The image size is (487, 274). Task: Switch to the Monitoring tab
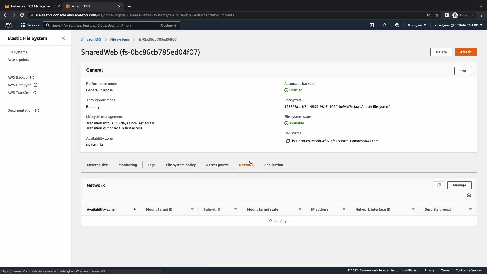click(x=128, y=165)
